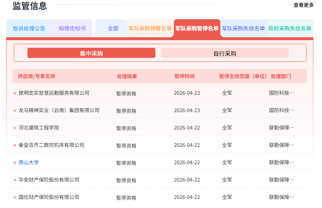The height and width of the screenshot is (208, 322).
Task: Open 昆明宏实智慧后勤服务有限公司 entry
Action: (x=54, y=93)
